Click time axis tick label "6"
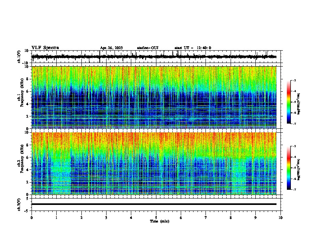This screenshot has width=316, height=244. coord(181,217)
